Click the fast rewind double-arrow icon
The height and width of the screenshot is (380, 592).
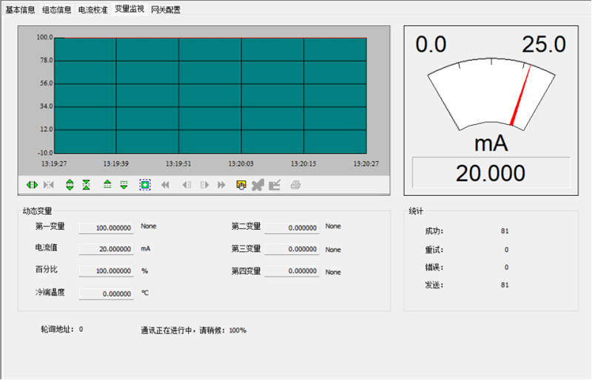[165, 185]
